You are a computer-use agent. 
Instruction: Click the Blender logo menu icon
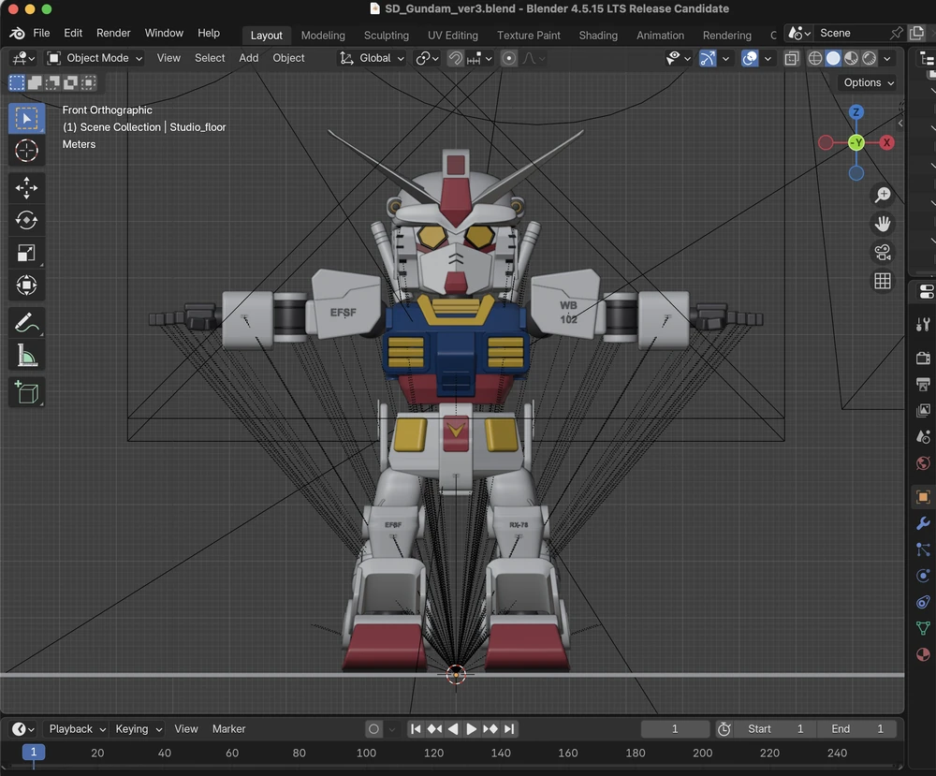tap(17, 34)
